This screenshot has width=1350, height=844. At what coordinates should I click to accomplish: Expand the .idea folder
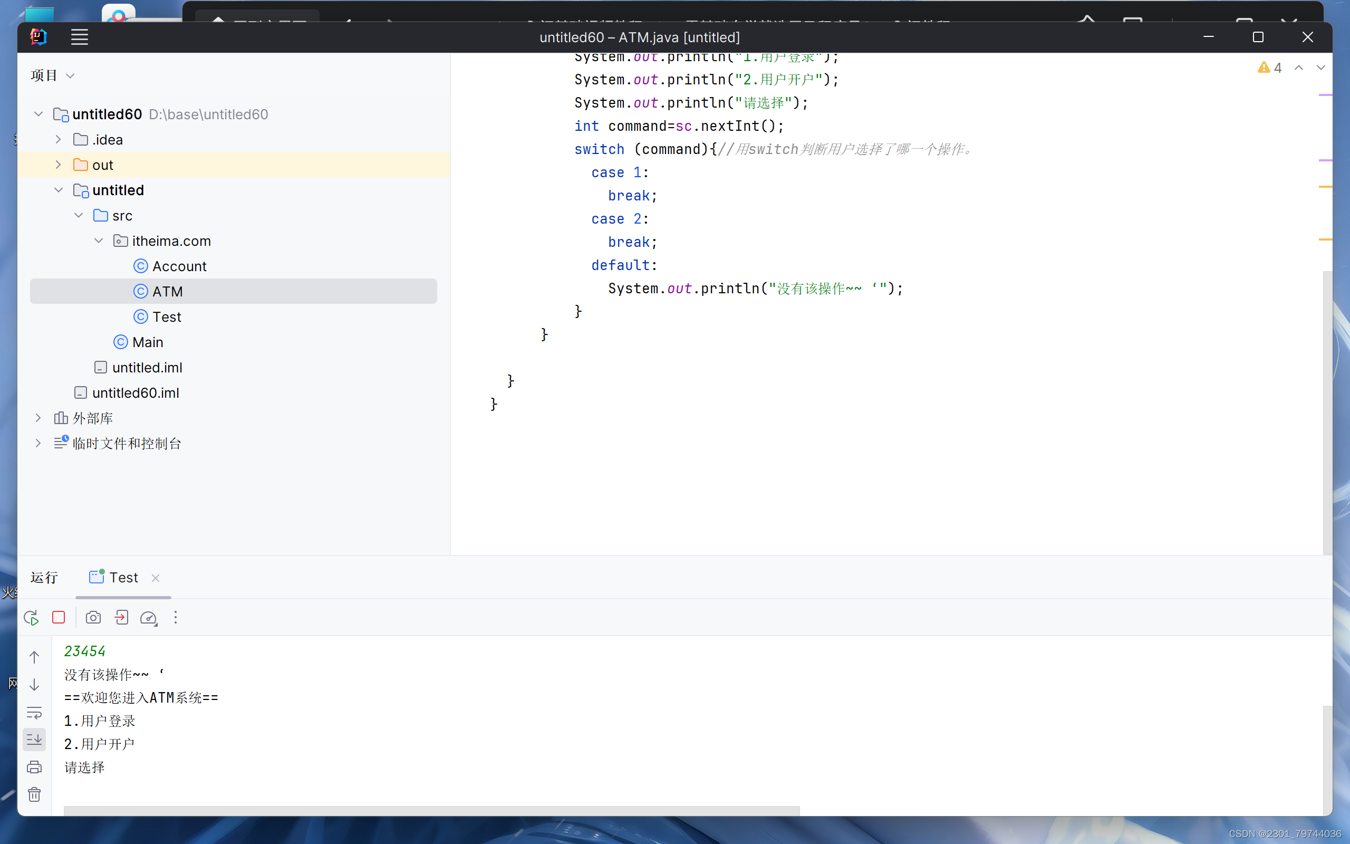click(58, 139)
